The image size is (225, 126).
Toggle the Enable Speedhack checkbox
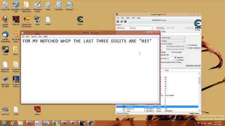187,48
